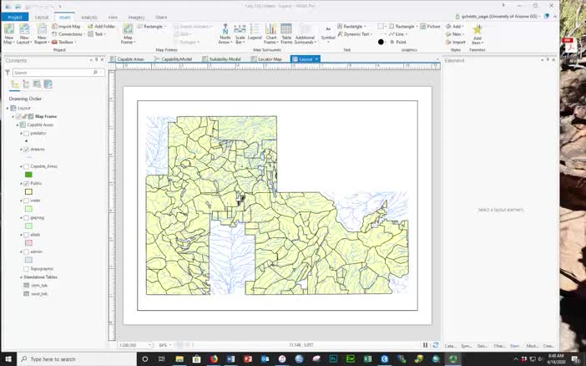Uncheck the streams layer

pos(27,150)
